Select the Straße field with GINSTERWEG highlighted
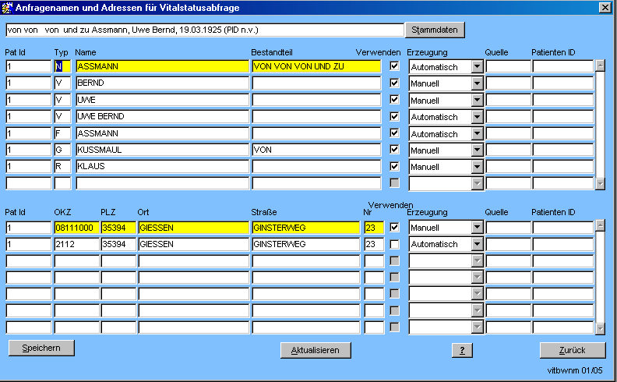 [x=306, y=228]
